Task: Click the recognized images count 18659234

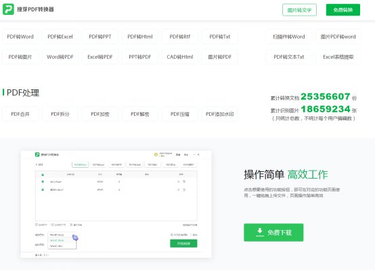Action: pyautogui.click(x=326, y=109)
